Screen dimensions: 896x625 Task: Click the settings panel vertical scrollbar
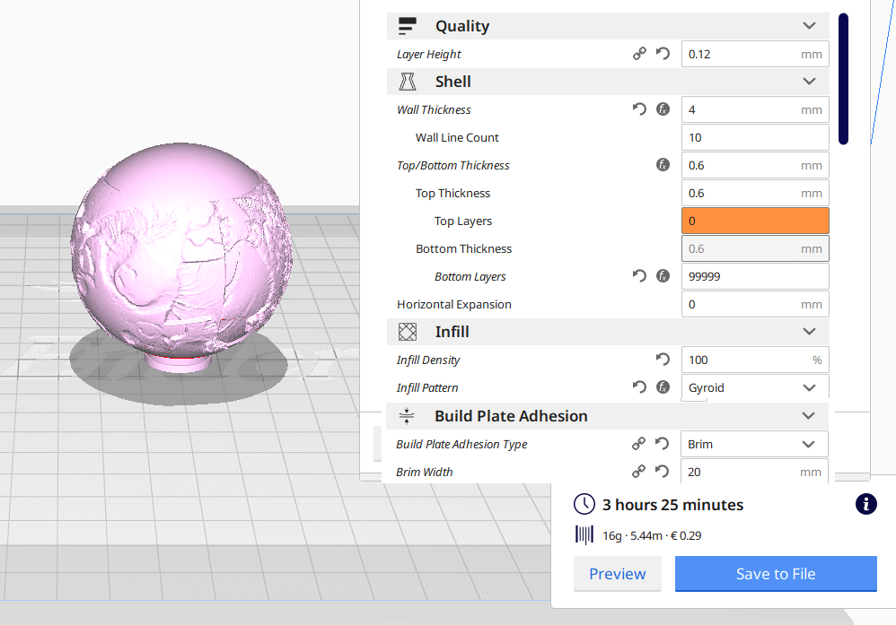843,78
